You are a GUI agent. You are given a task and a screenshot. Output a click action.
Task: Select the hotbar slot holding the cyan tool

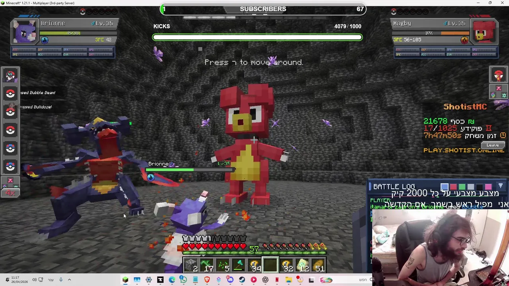239,265
